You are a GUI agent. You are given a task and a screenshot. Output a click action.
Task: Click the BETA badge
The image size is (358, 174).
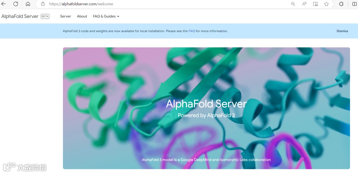(x=45, y=16)
